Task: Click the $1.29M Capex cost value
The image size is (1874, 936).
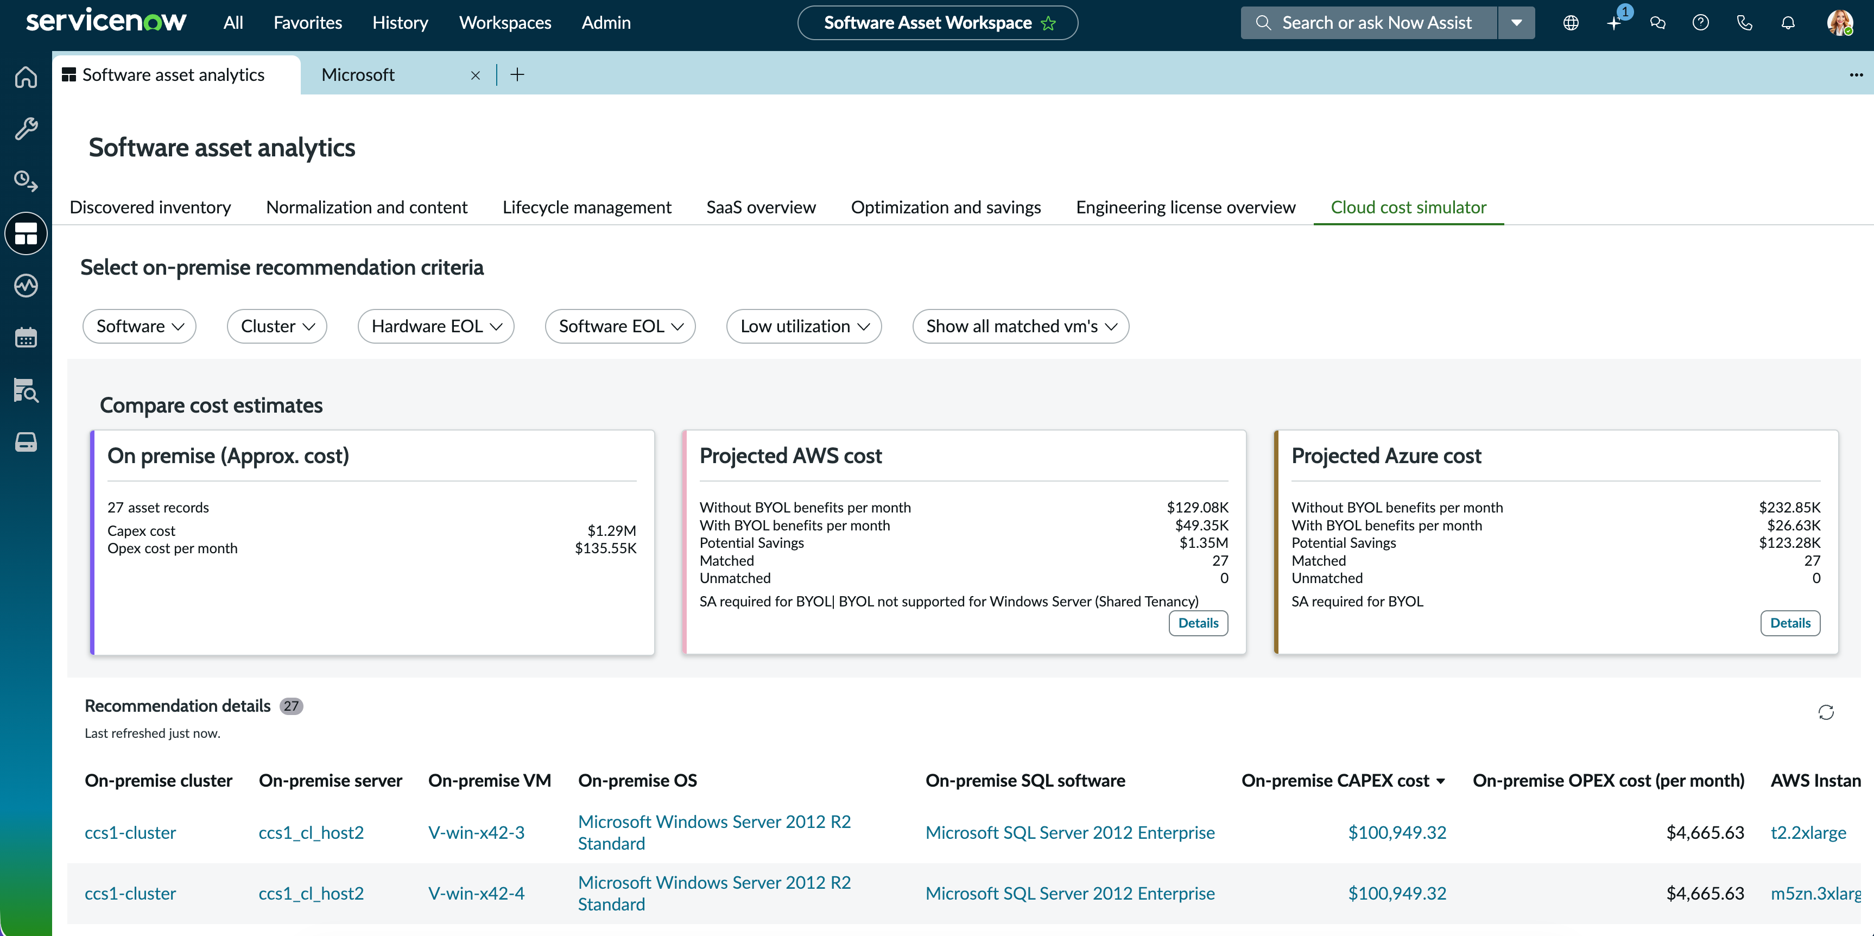Action: pyautogui.click(x=612, y=531)
